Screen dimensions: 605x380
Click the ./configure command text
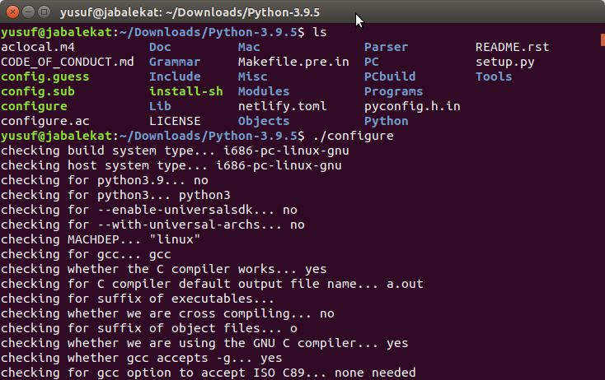pos(353,136)
